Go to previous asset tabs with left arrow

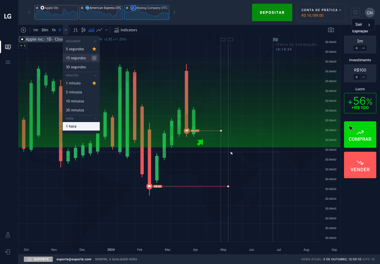[29, 12]
